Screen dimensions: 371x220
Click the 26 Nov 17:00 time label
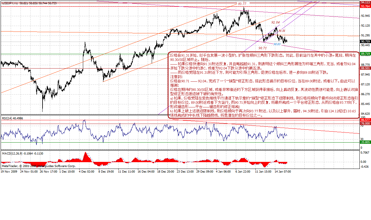pyautogui.click(x=49, y=172)
